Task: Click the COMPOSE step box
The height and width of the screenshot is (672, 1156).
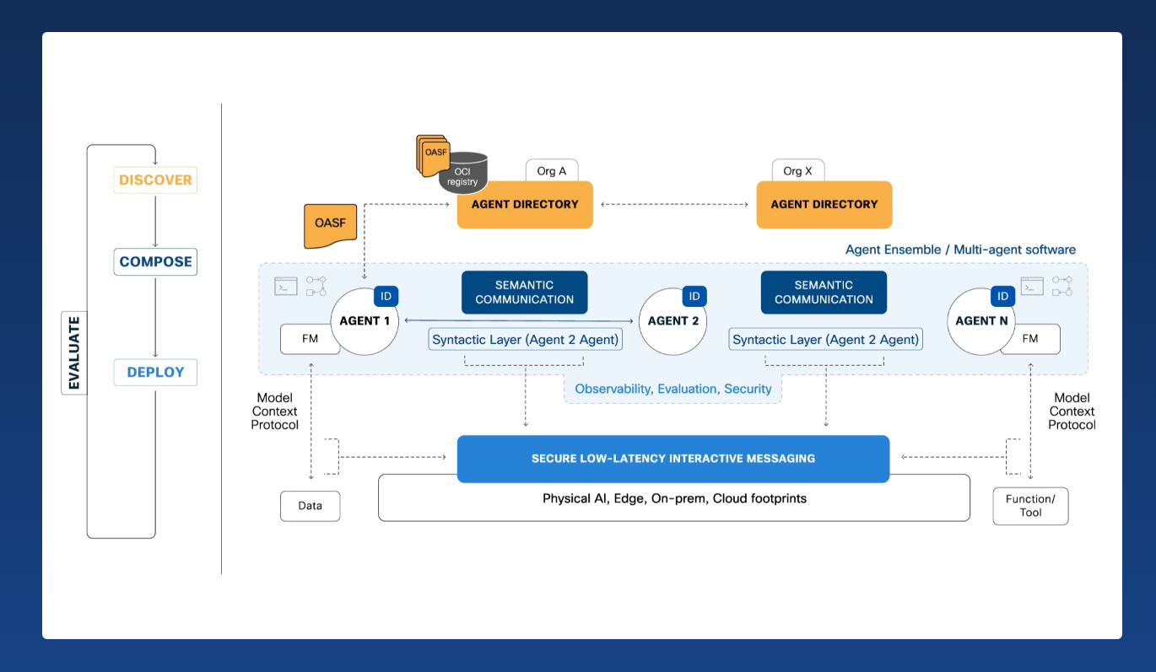Action: 155,261
